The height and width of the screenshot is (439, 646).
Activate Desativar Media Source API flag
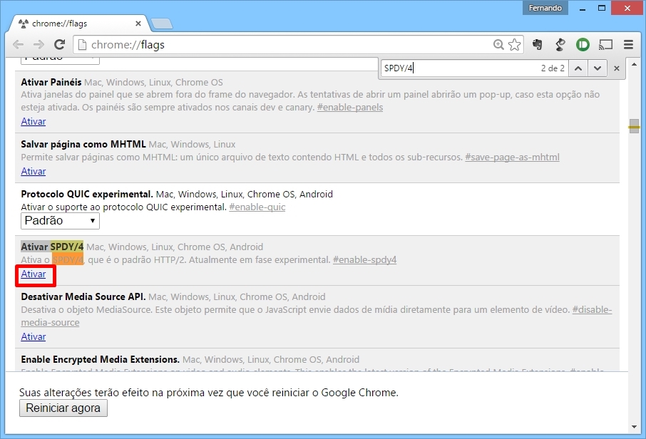34,337
